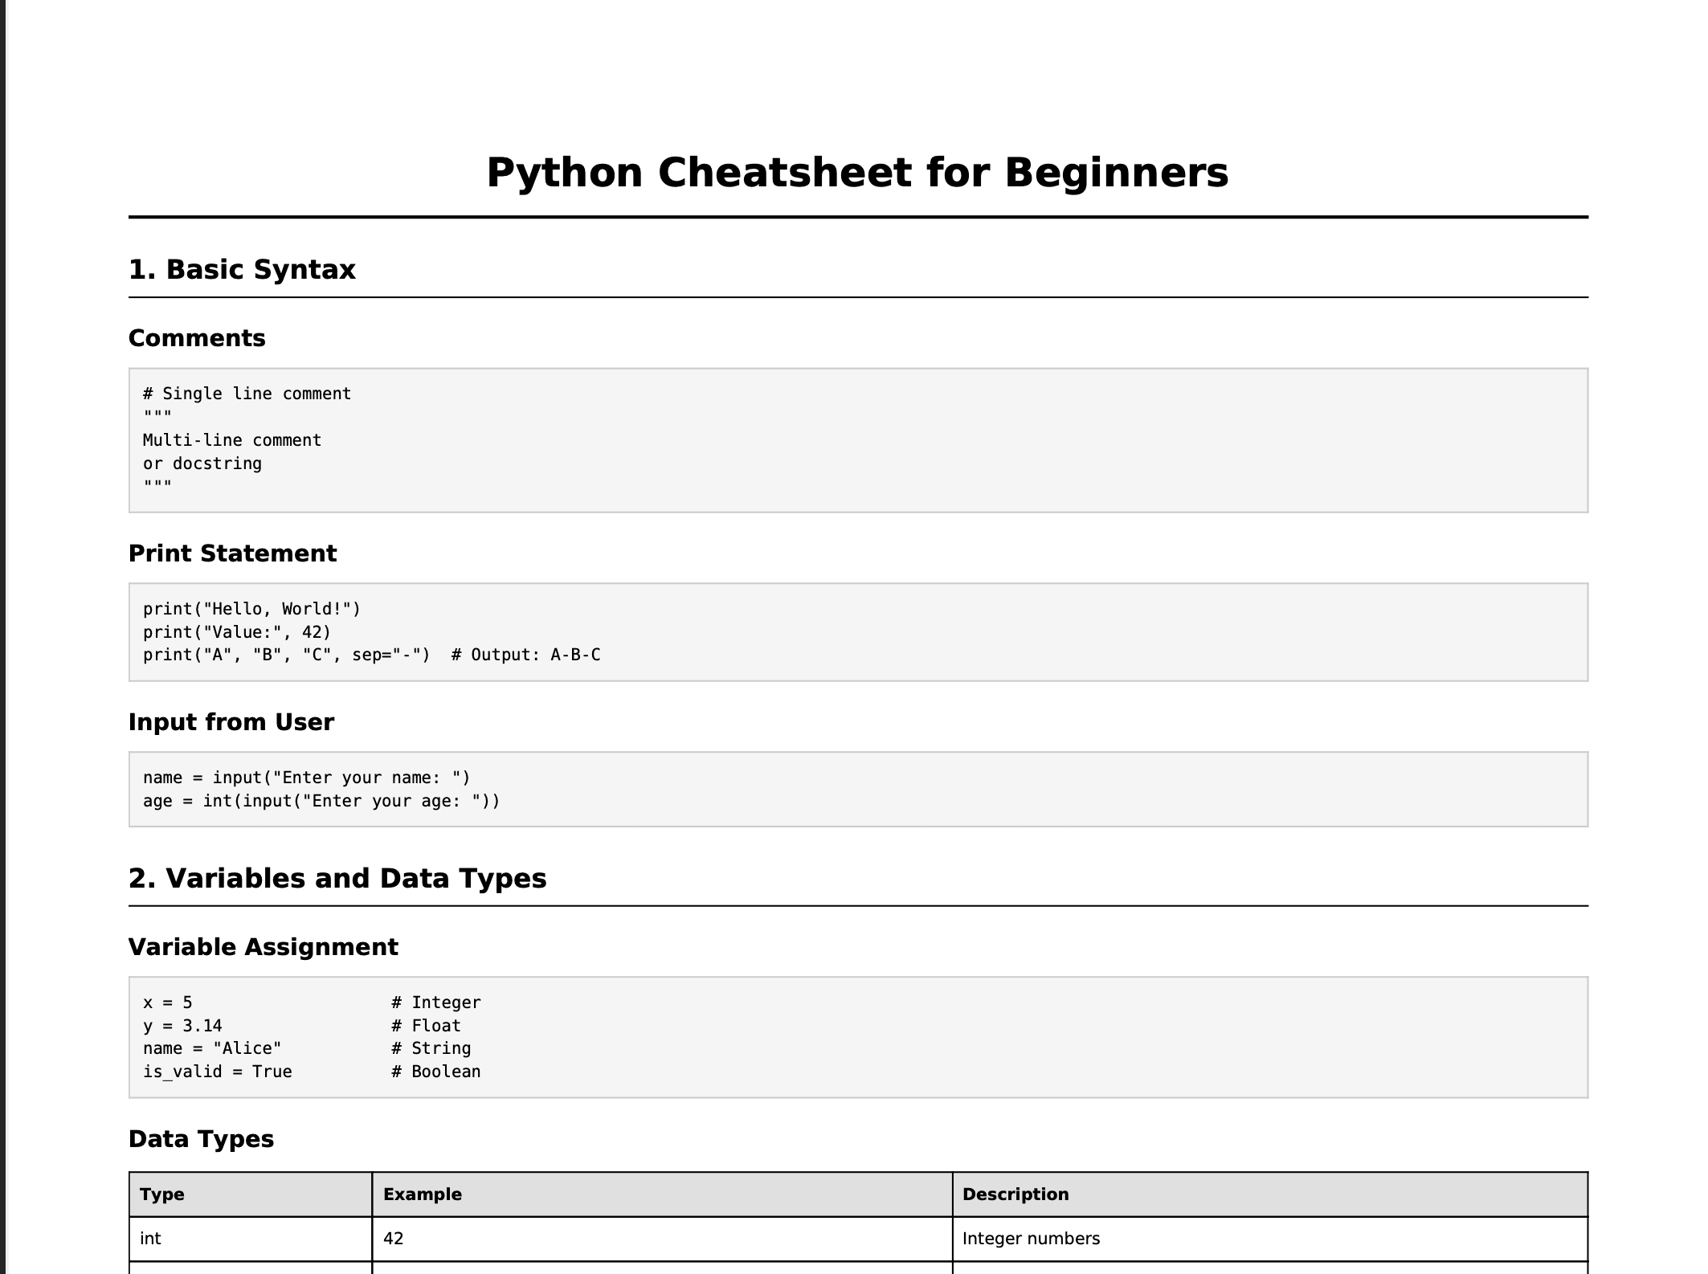Click the "Variable Assignment" subheading
1708x1274 pixels.
pyautogui.click(x=264, y=947)
